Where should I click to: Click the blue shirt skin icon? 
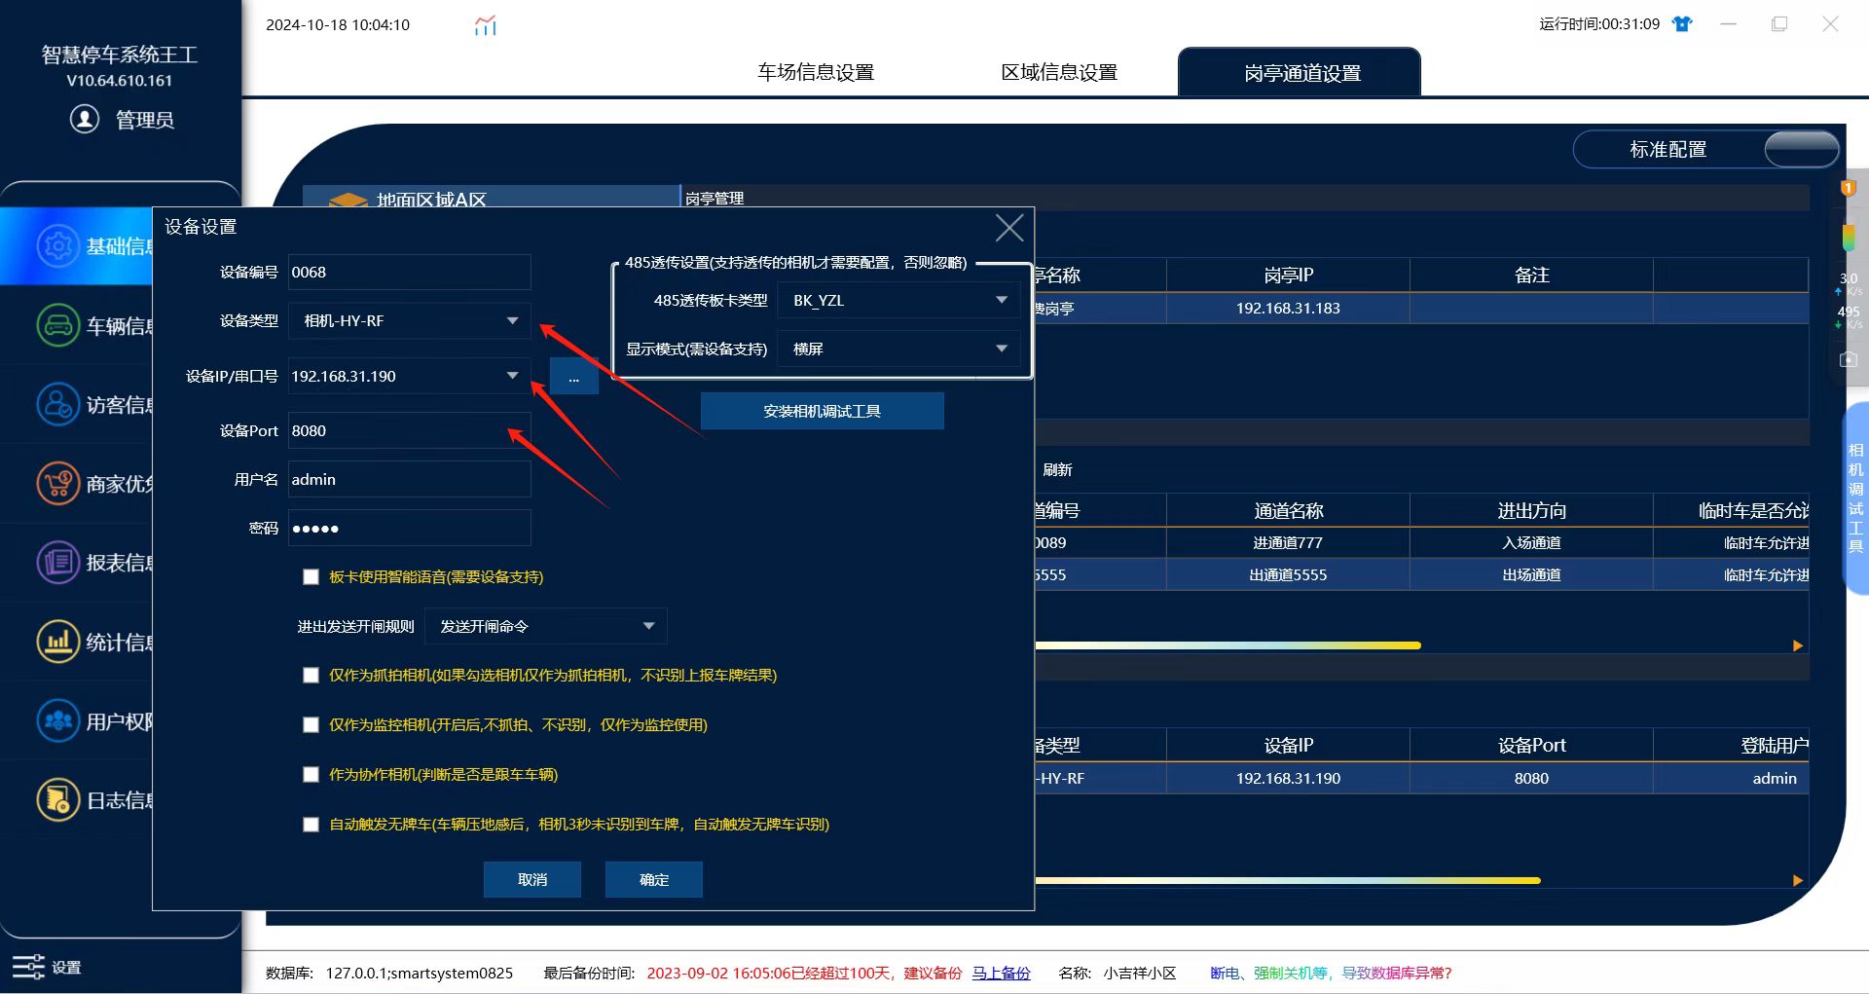click(1682, 24)
